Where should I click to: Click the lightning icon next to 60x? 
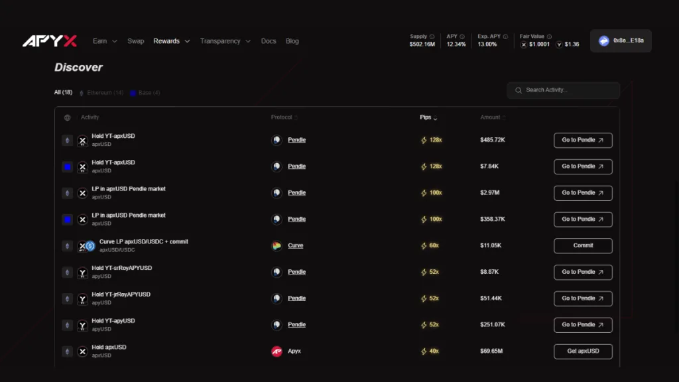[x=424, y=245]
